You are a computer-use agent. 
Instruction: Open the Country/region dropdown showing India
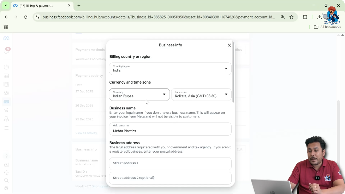click(x=170, y=69)
